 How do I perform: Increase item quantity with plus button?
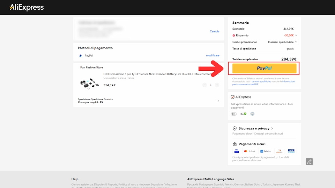pyautogui.click(x=217, y=85)
